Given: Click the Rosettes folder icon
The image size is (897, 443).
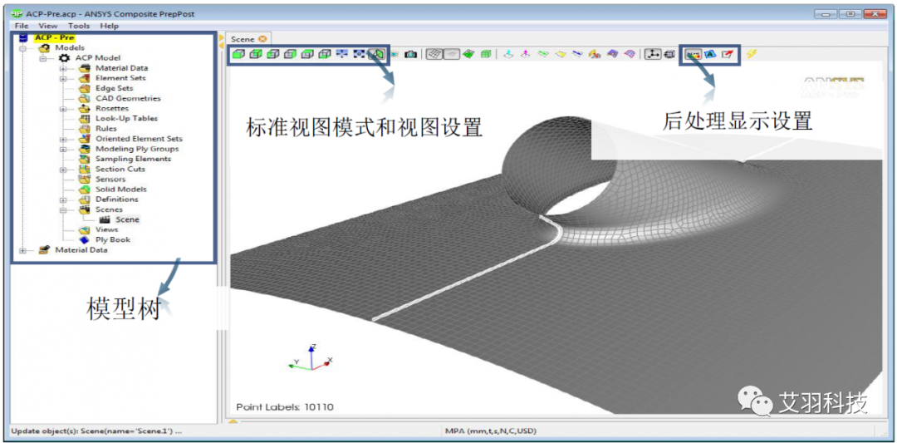Looking at the screenshot, I should 85,109.
